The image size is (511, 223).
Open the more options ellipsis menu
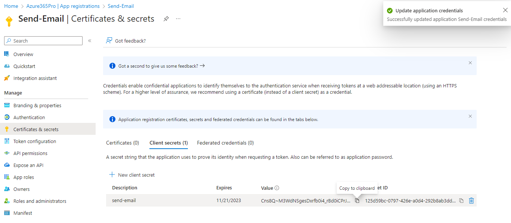(x=178, y=19)
